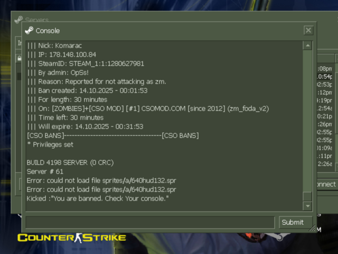Click the Console window title text
The height and width of the screenshot is (254, 338).
coord(48,31)
